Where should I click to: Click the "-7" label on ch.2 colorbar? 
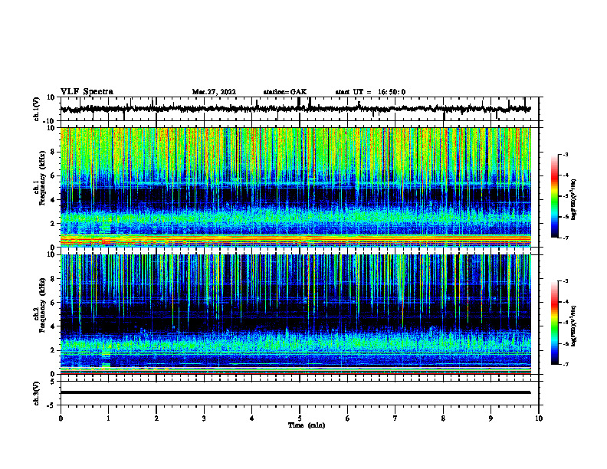tap(565, 365)
